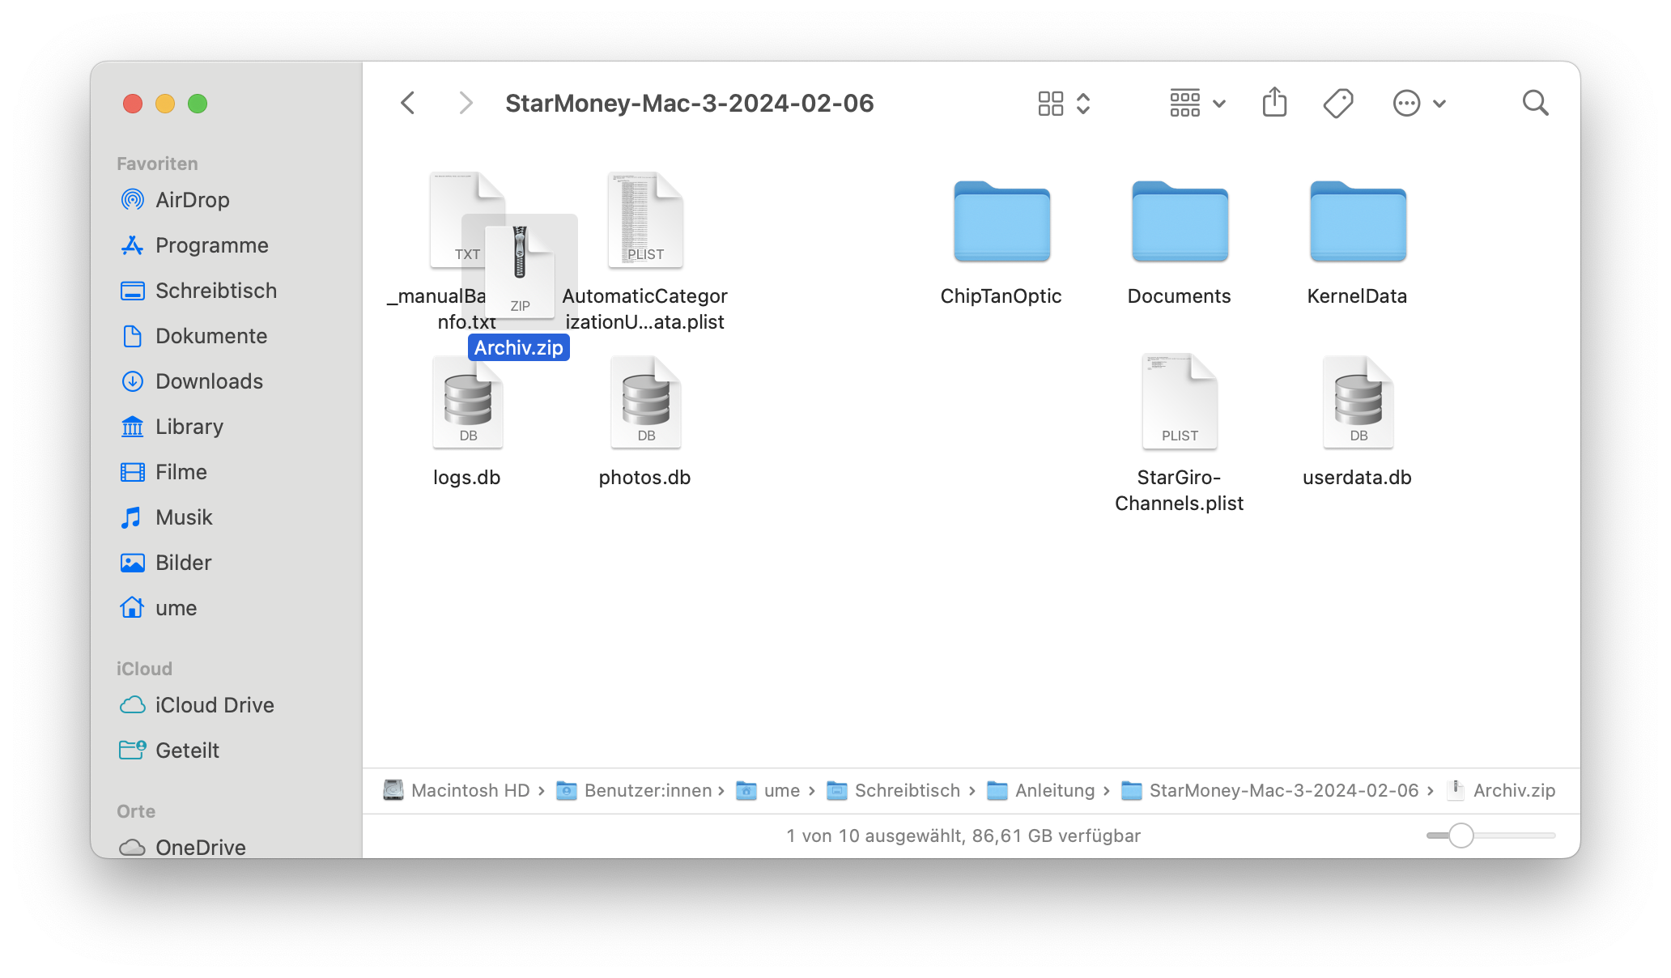The image size is (1671, 978).
Task: Go back with the left arrow
Action: tap(408, 103)
